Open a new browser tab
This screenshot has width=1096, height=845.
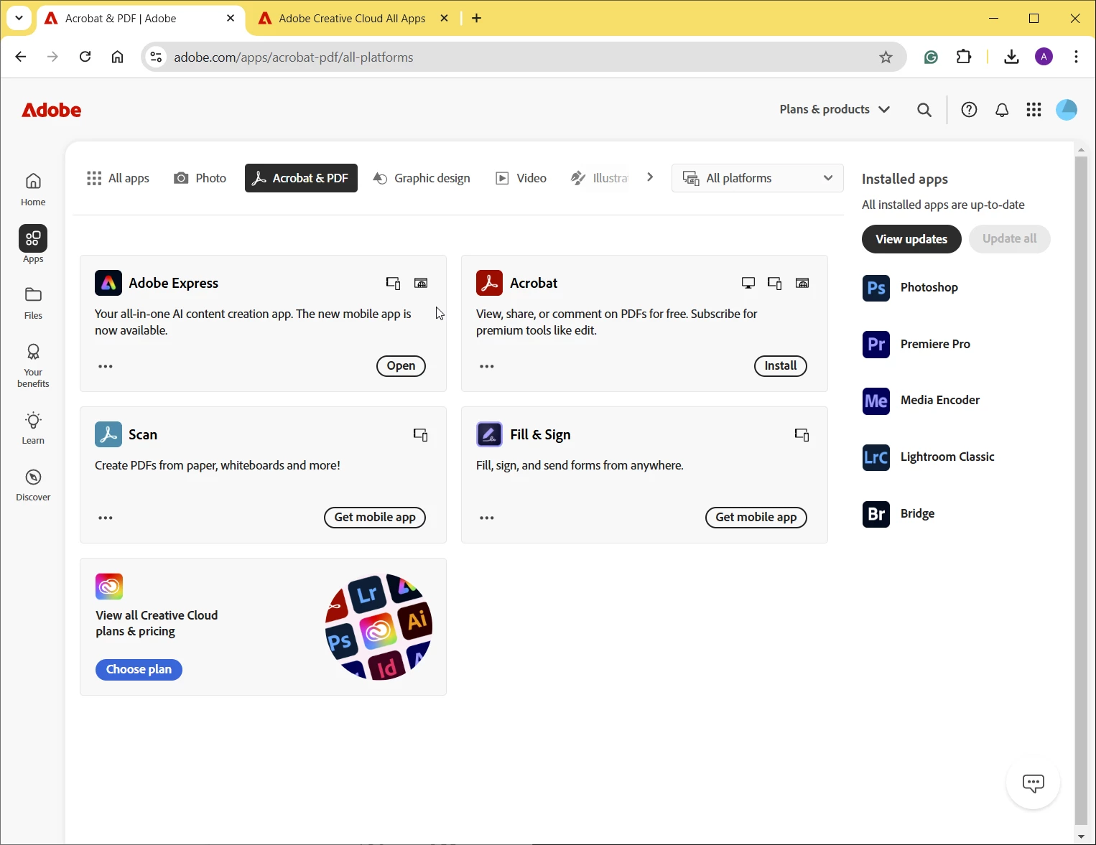477,18
